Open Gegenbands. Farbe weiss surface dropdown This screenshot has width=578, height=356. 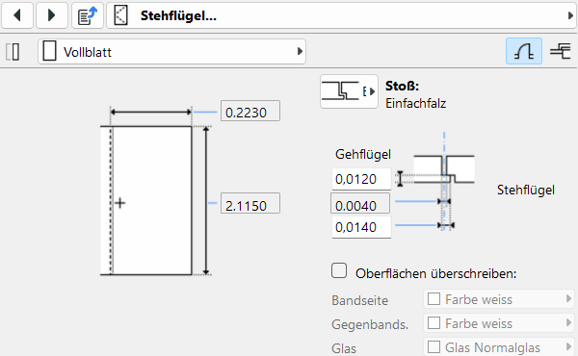[499, 323]
